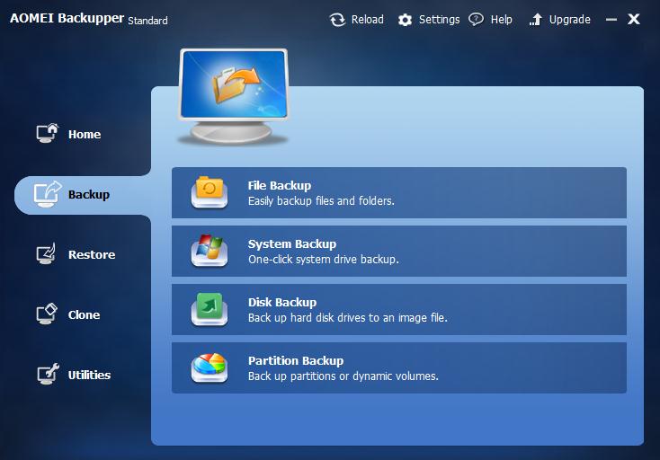Click the Clone monitor icon in sidebar

pos(47,314)
